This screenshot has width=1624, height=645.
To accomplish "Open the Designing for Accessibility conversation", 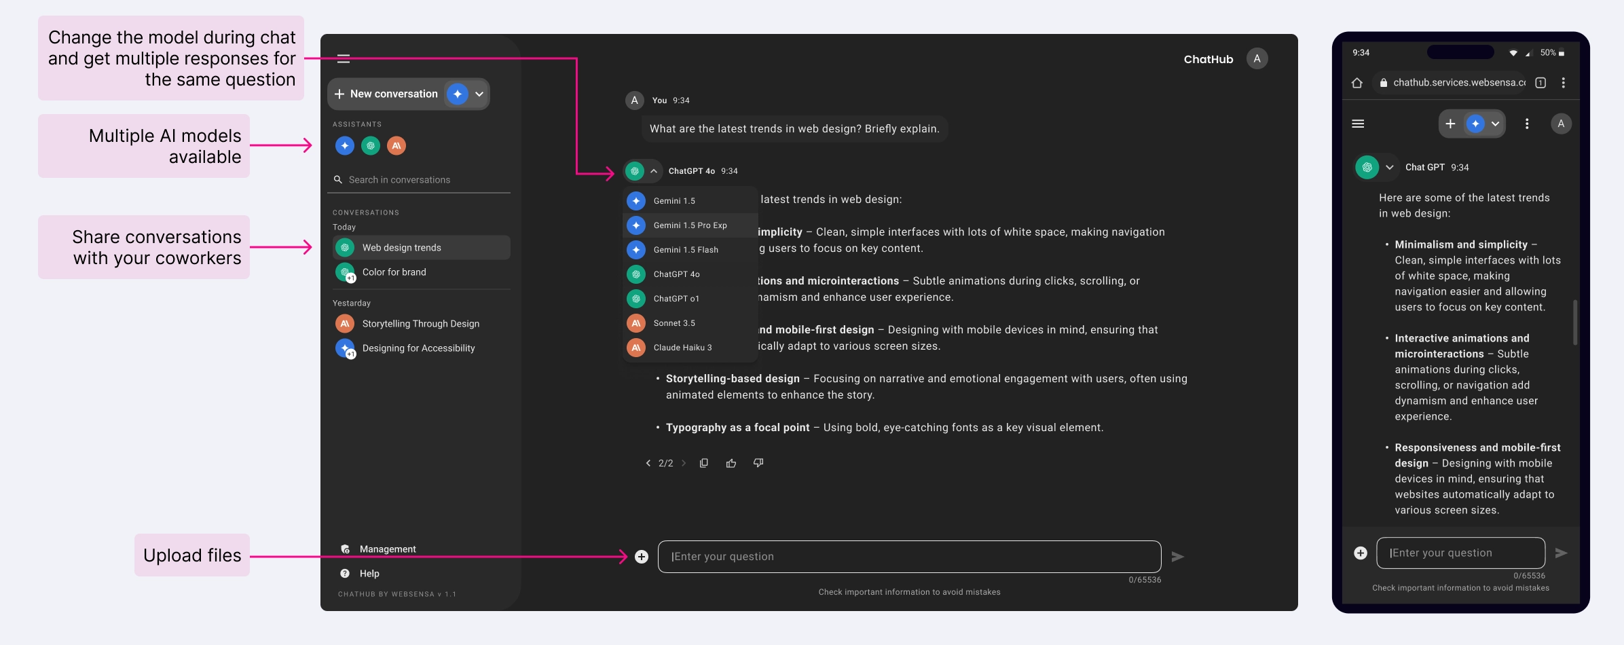I will click(x=421, y=348).
